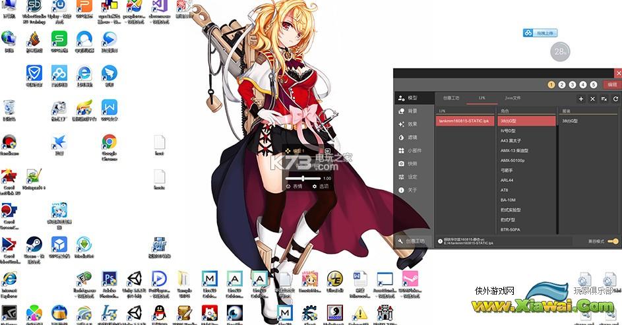Open the Internet Explorer desktop shortcut
The height and width of the screenshot is (325, 622).
(9, 283)
